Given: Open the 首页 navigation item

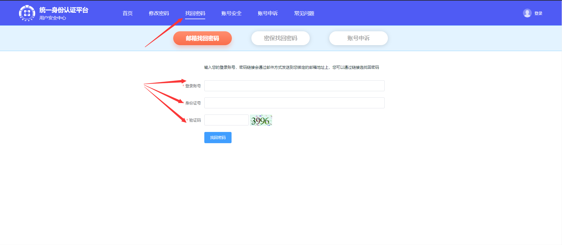Looking at the screenshot, I should [x=128, y=13].
